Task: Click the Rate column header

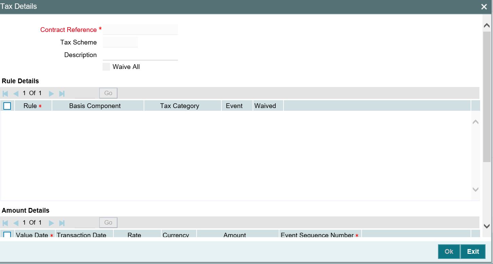Action: point(137,234)
